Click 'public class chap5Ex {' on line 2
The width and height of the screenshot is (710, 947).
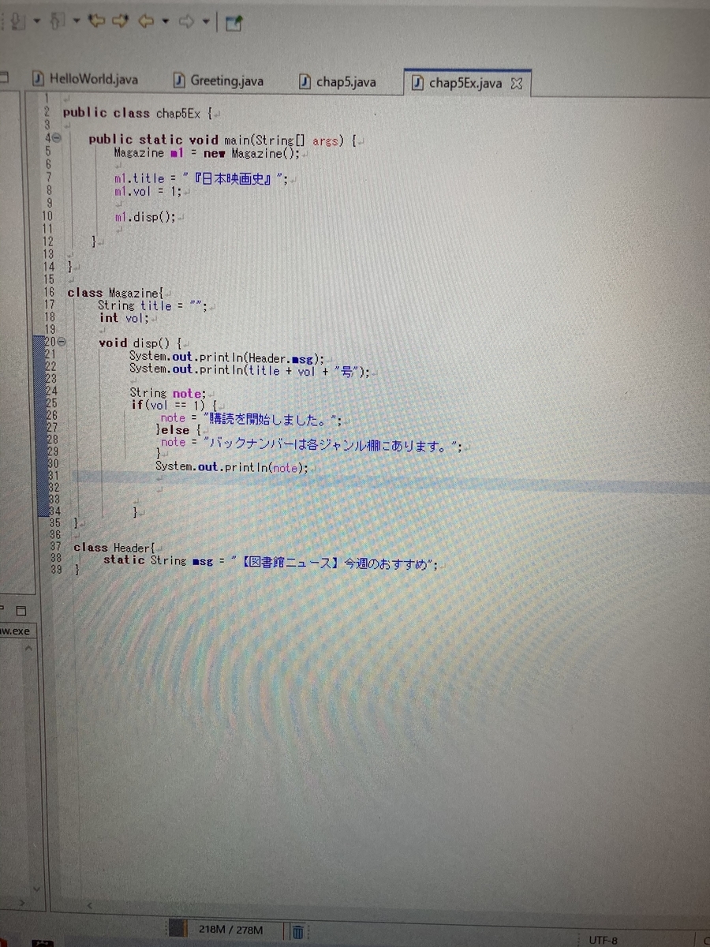click(x=137, y=113)
